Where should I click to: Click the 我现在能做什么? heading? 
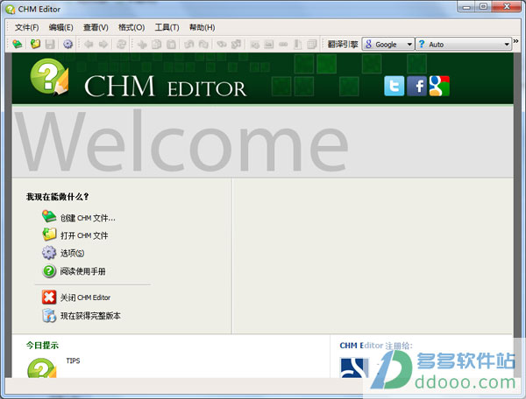[x=57, y=197]
